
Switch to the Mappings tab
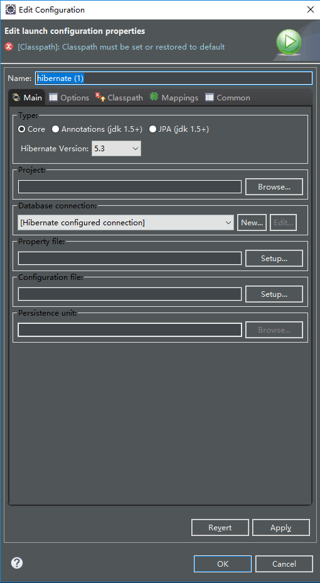[x=174, y=97]
